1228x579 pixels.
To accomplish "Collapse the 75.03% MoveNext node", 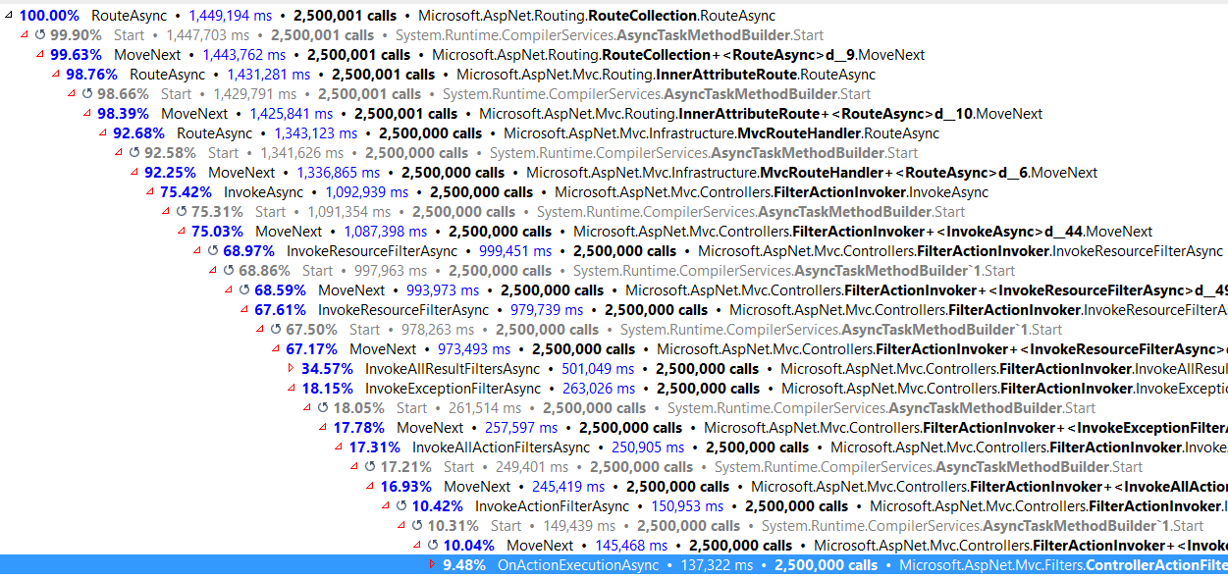I will click(x=181, y=232).
